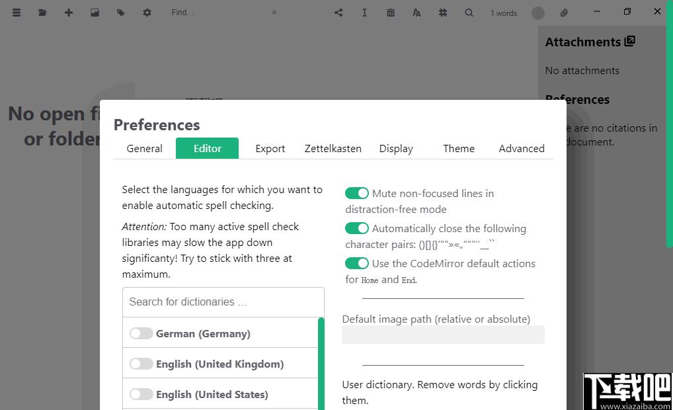The width and height of the screenshot is (673, 410).
Task: Toggle Mute non-focused lines switch
Action: point(357,193)
